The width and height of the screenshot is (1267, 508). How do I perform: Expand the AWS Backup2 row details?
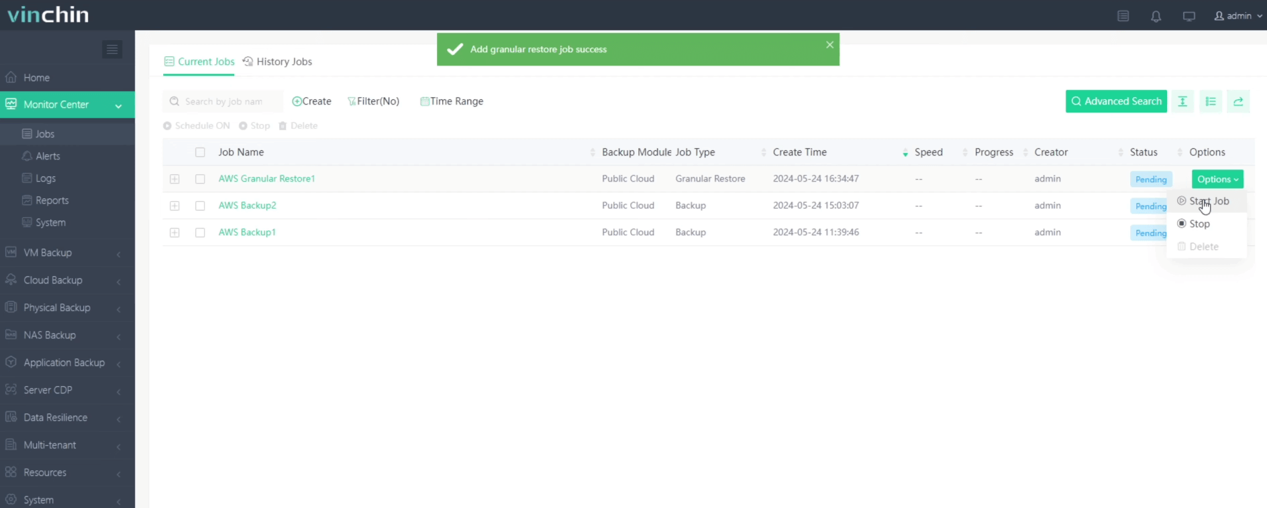click(174, 206)
